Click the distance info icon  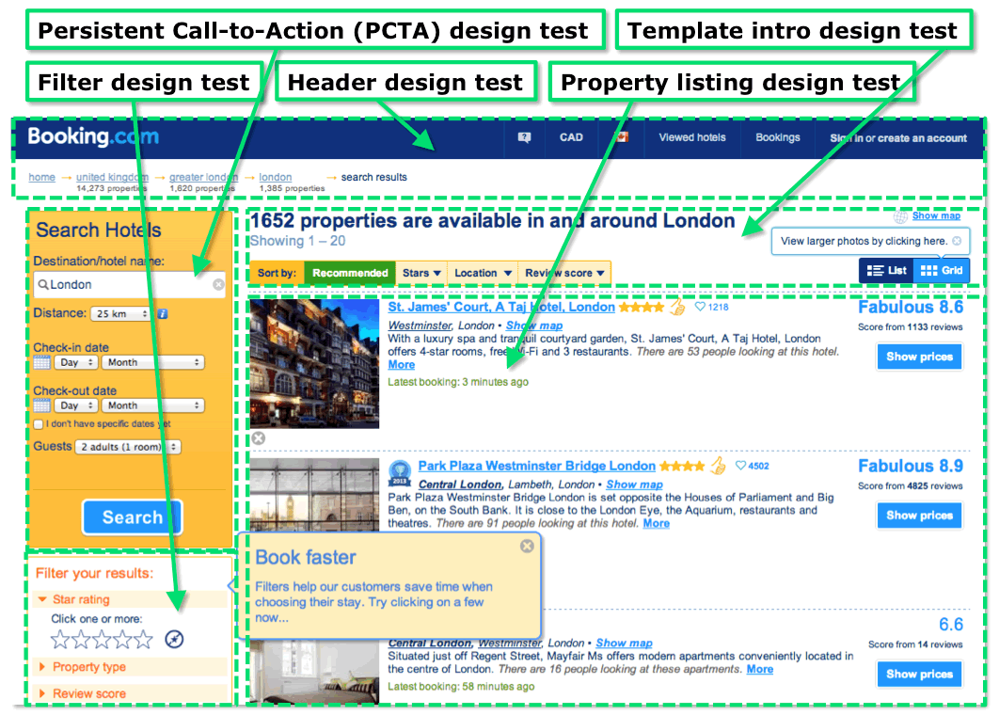[x=163, y=313]
